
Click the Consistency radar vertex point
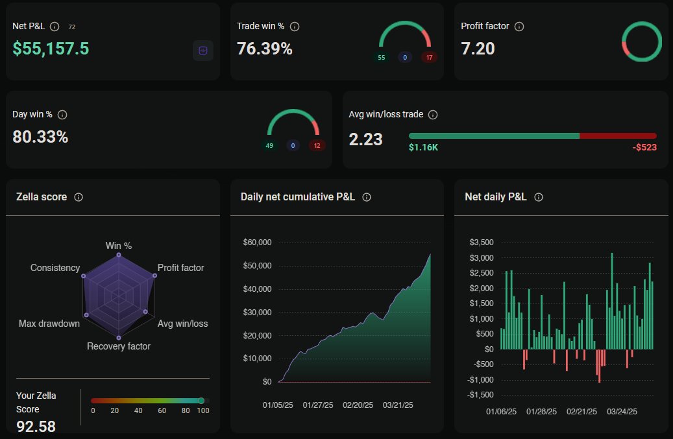coord(84,276)
